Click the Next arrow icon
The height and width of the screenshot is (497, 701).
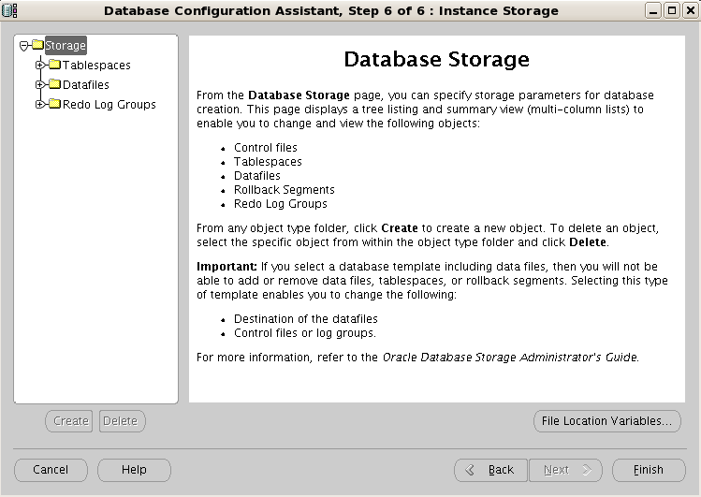click(587, 470)
